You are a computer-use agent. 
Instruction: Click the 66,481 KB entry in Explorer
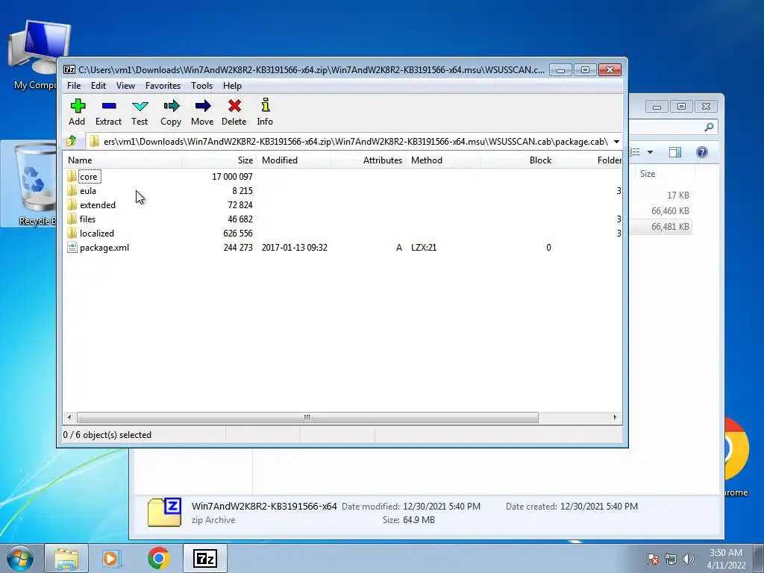pos(670,227)
